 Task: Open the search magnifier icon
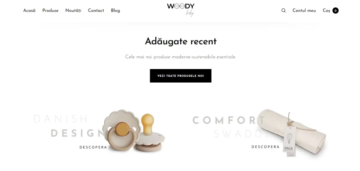coord(284,11)
